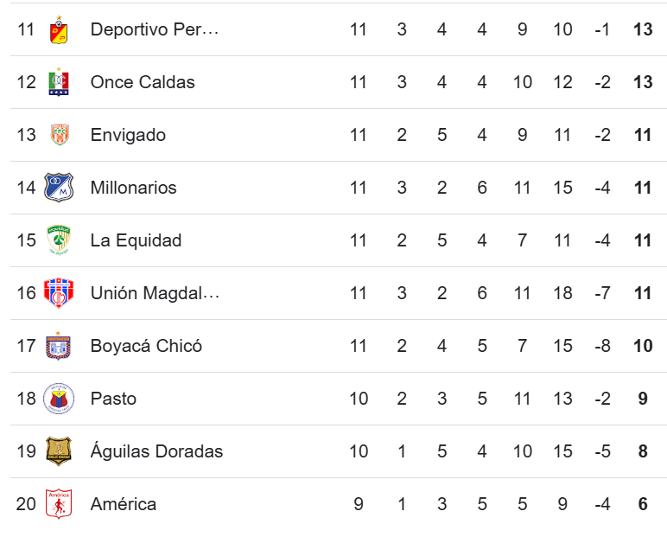
Task: Select the Millonarios team name
Action: click(134, 188)
